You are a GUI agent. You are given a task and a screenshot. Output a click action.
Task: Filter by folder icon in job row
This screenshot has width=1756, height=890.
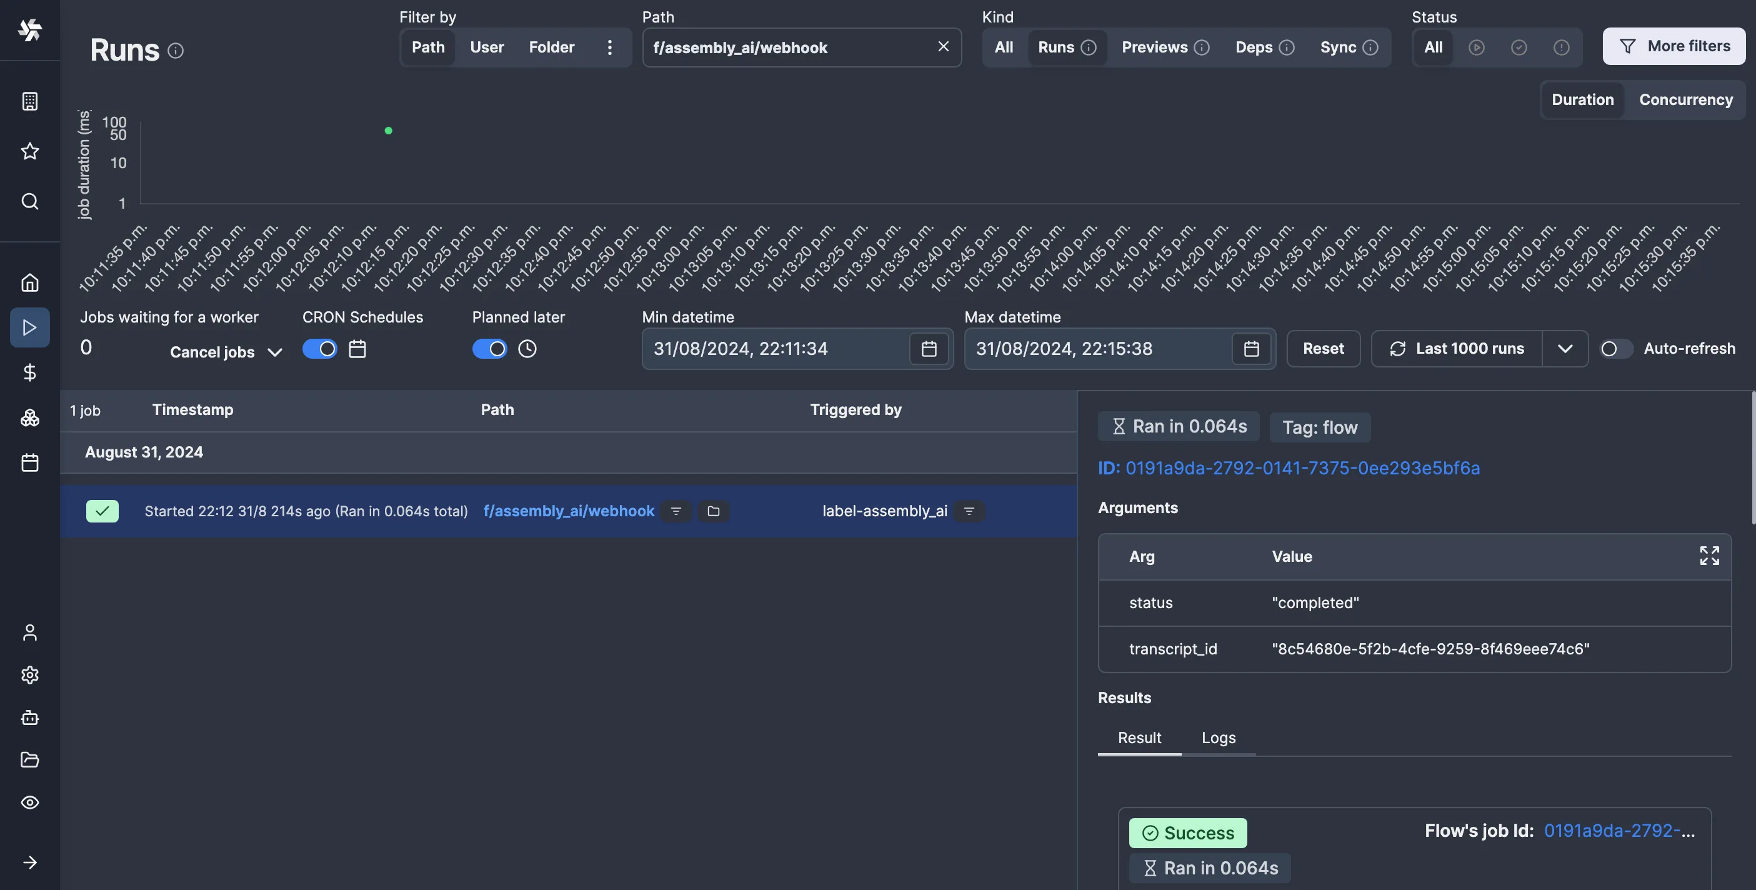pos(713,511)
